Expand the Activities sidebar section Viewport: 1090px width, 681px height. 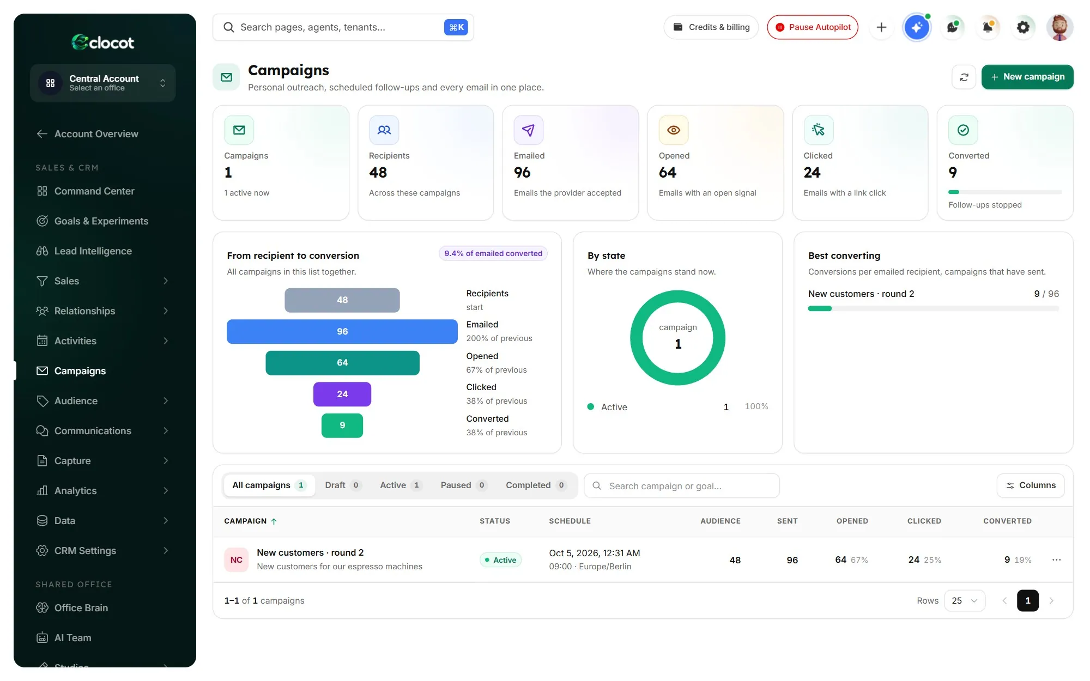[x=102, y=341]
